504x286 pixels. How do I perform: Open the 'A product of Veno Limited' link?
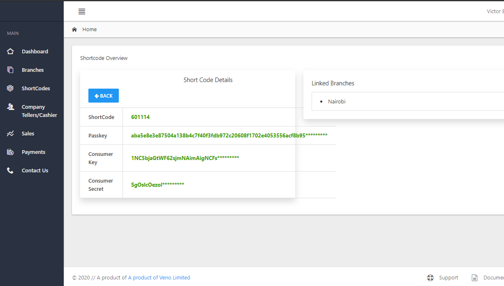(x=159, y=278)
